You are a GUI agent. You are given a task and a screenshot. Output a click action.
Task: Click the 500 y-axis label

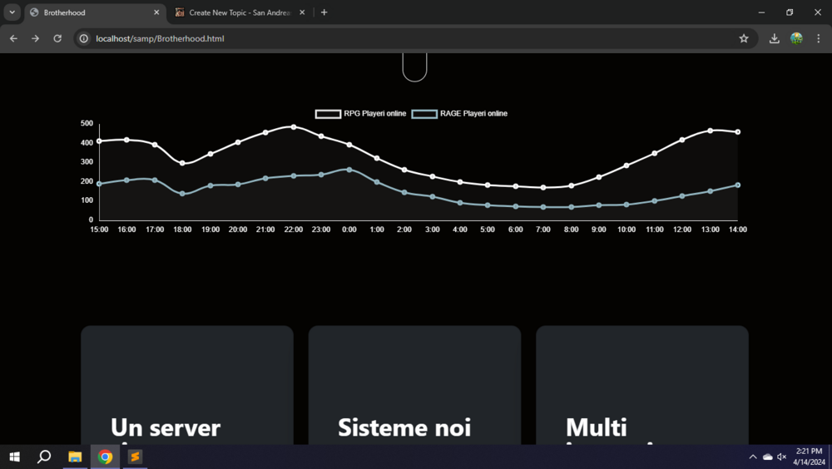coord(87,123)
